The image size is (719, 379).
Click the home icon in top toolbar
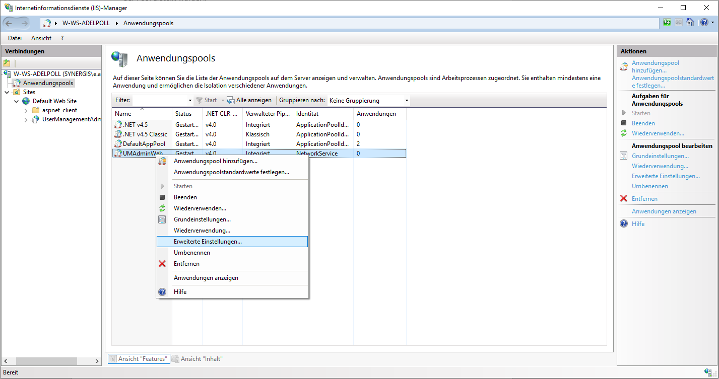pos(690,23)
